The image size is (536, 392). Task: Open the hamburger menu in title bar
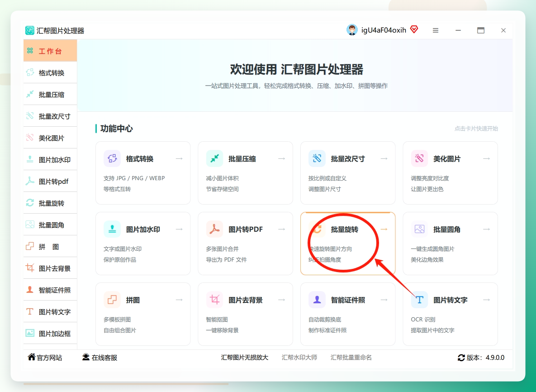[x=436, y=30]
